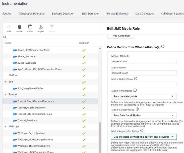Toggle enabled checkmark for JBoss_Sessions
This screenshot has height=153, width=184.
84,57
